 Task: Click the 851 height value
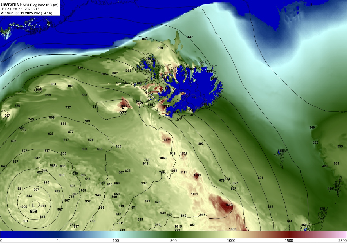pos(193,225)
